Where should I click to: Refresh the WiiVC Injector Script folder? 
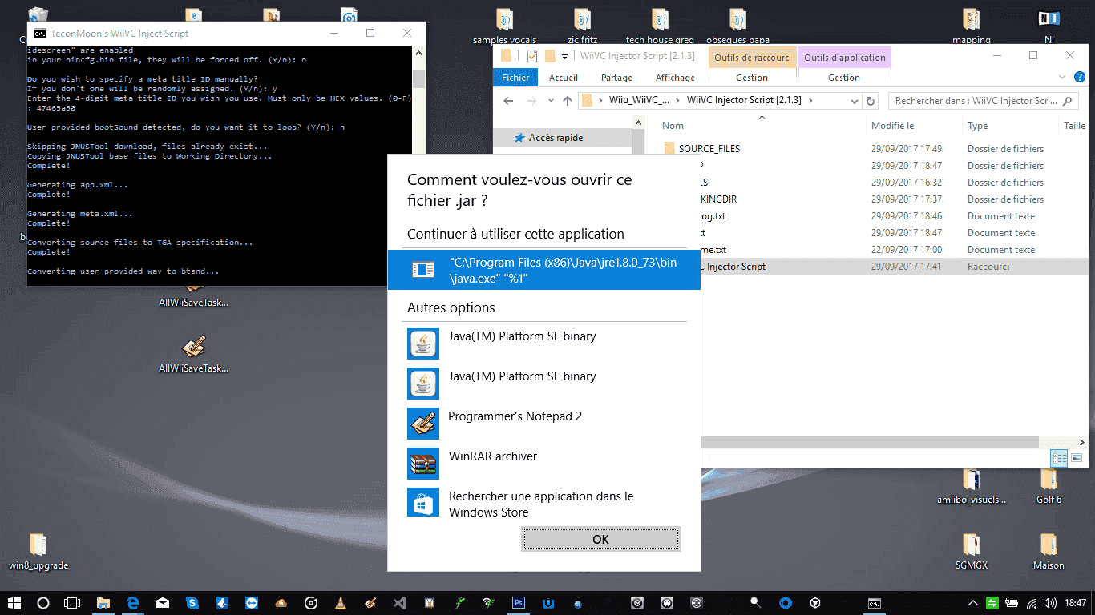tap(869, 101)
